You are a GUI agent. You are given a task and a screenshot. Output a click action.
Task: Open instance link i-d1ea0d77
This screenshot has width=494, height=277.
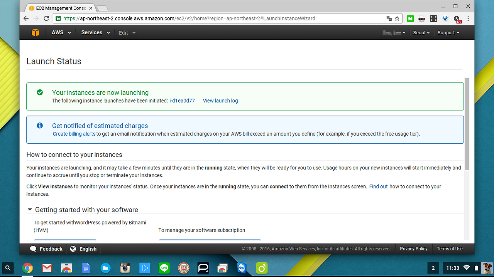[x=182, y=101]
